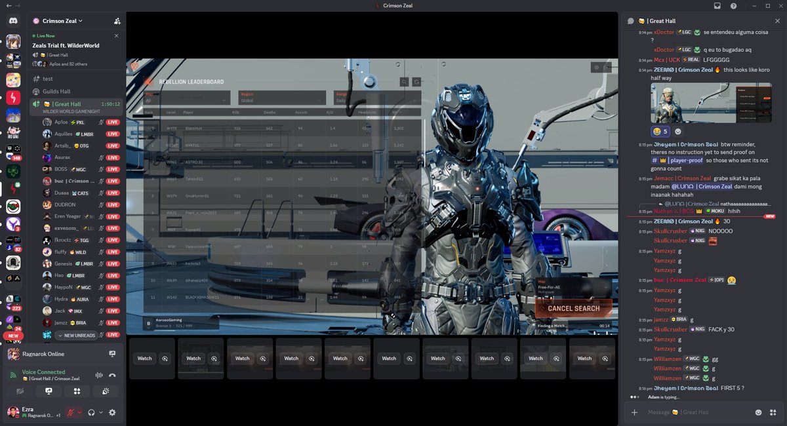Open attachment plus button in chat

coord(634,412)
